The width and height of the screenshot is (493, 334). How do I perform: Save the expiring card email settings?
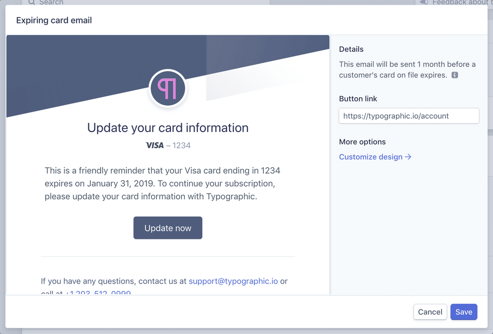(x=463, y=312)
